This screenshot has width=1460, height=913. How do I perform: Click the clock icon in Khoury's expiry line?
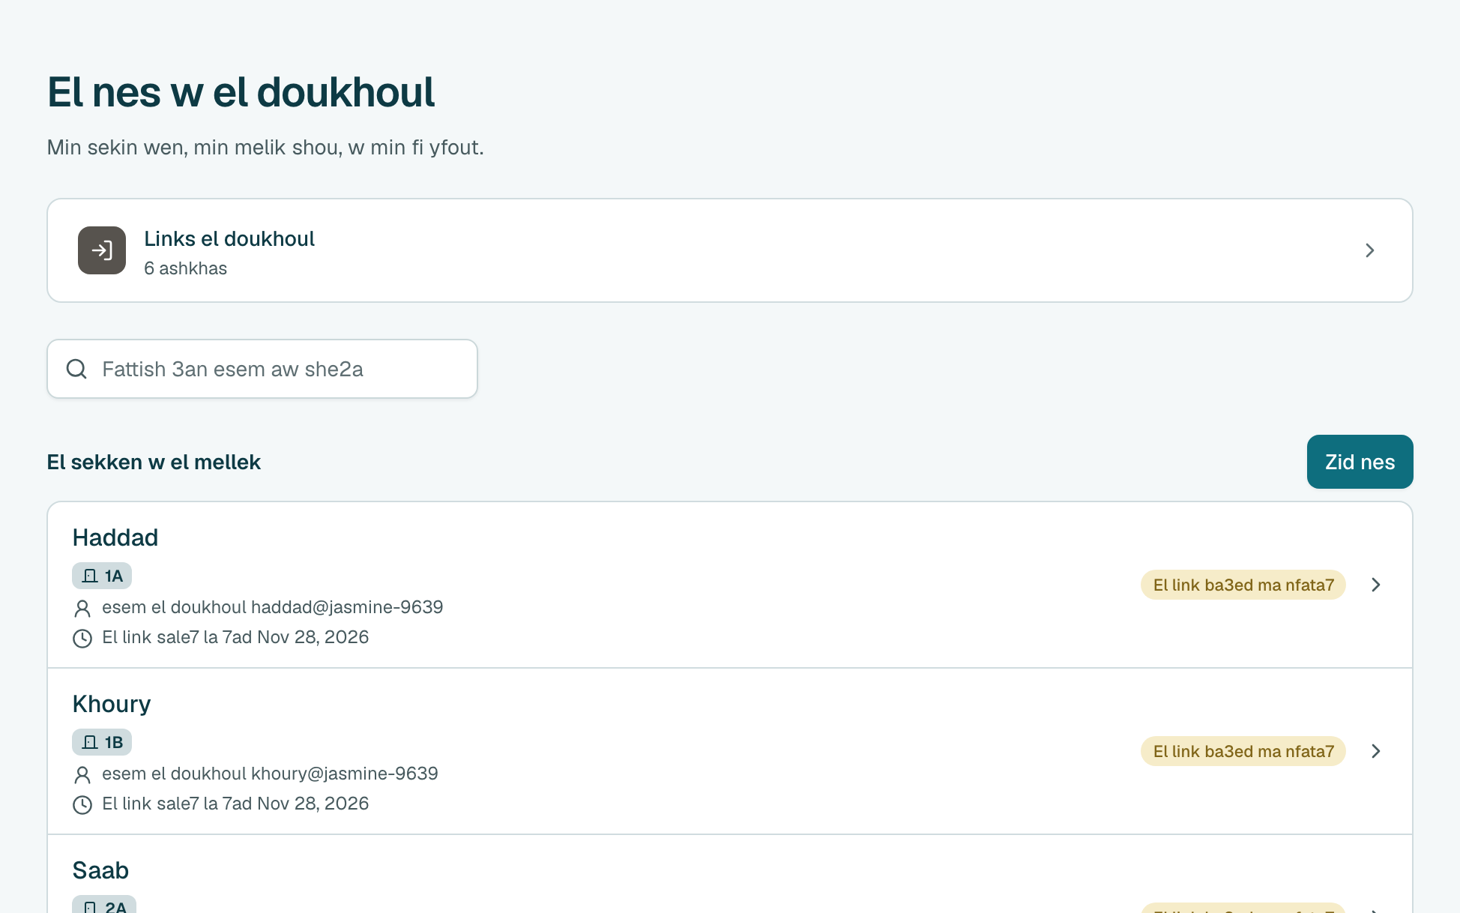[x=82, y=804]
